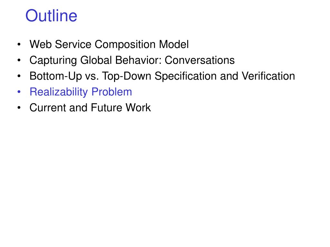Select the Current and Future Work line

90,108
